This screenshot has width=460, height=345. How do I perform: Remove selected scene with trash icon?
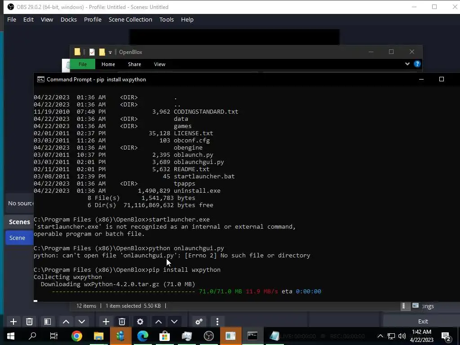pyautogui.click(x=29, y=322)
